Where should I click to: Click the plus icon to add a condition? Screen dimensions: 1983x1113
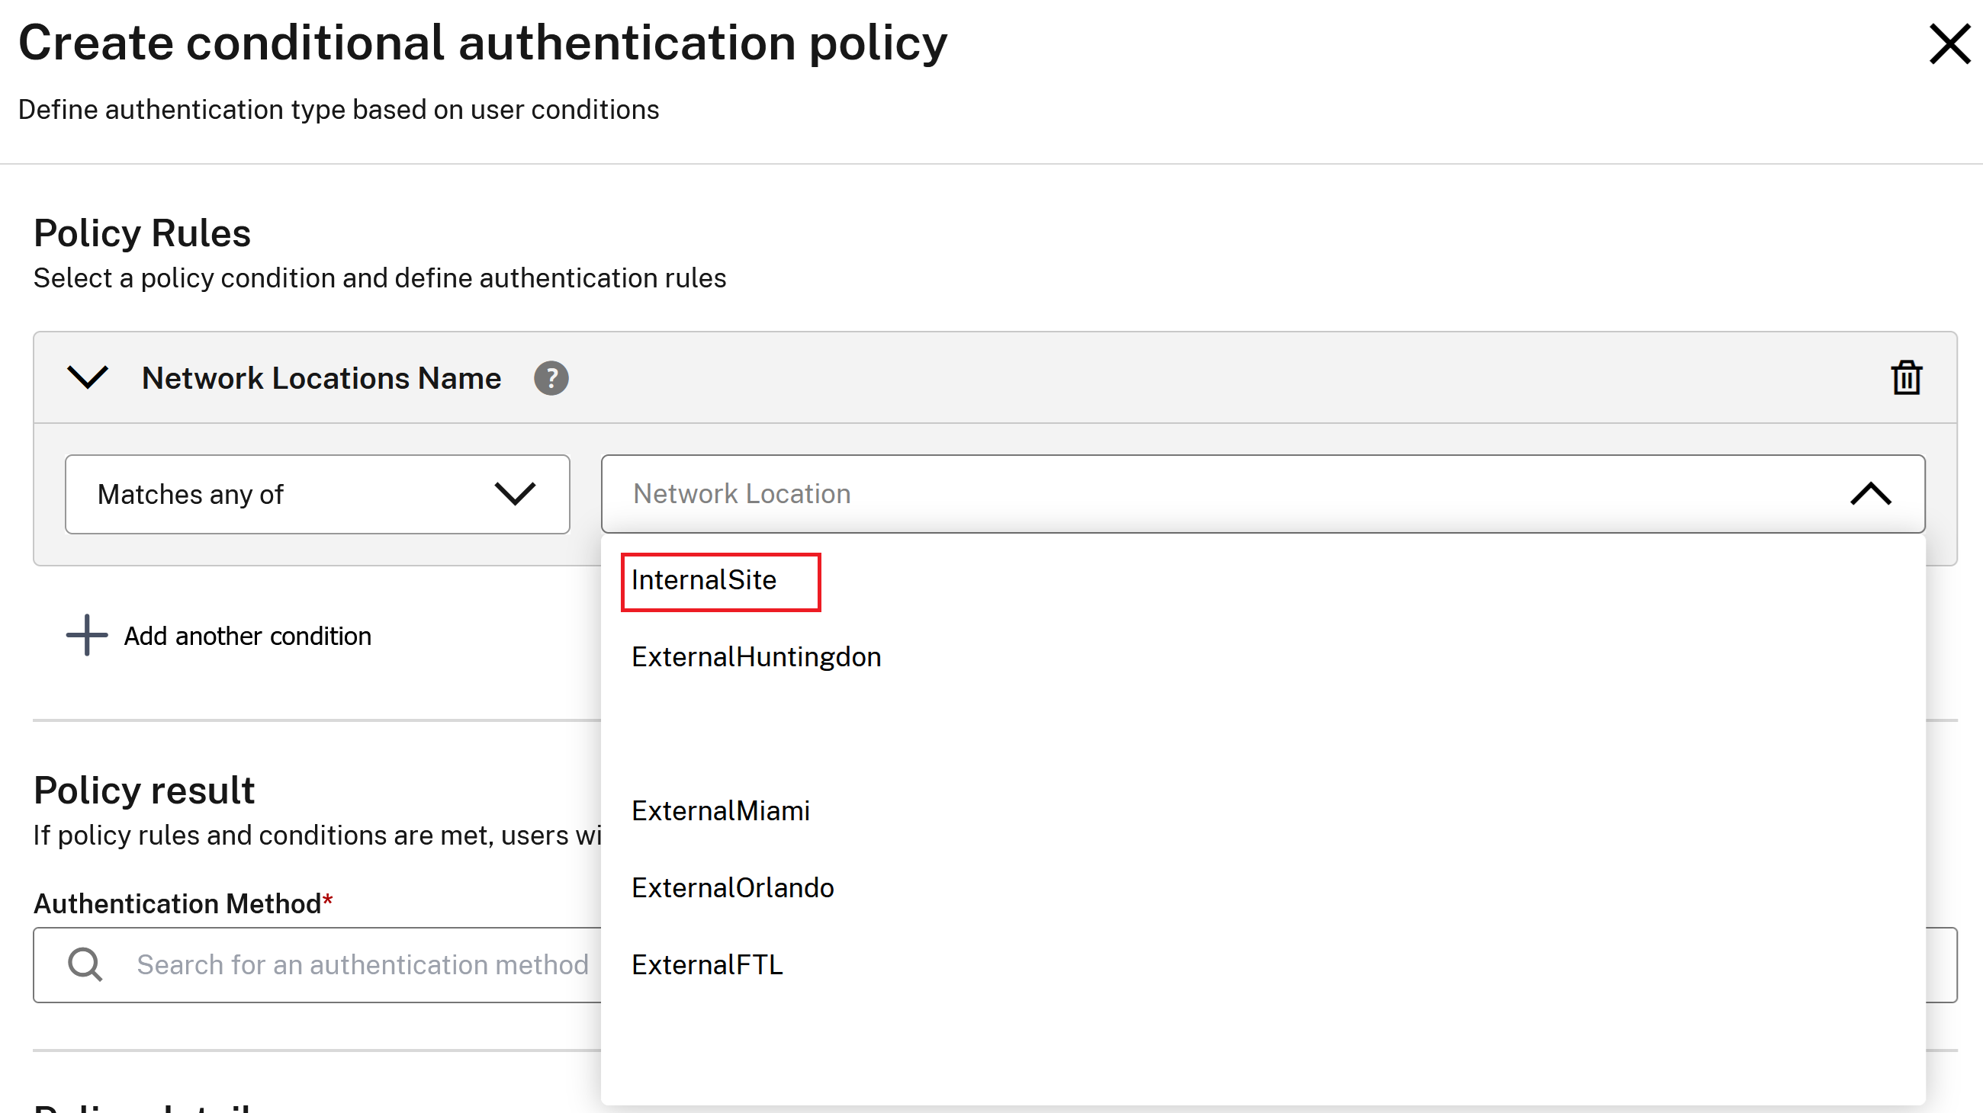click(86, 635)
